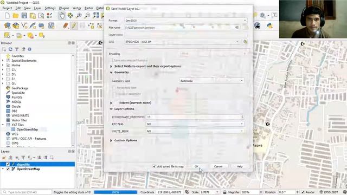The image size is (347, 195).
Task: Open the Edit menu
Action: (x=18, y=8)
